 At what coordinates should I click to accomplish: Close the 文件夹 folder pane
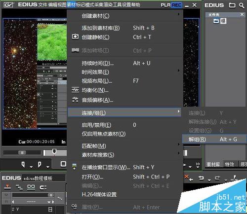pos(242,15)
